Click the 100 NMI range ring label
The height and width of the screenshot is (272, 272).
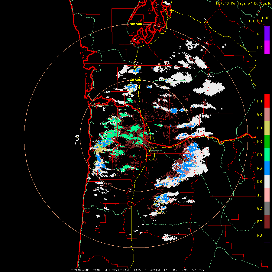(136, 24)
